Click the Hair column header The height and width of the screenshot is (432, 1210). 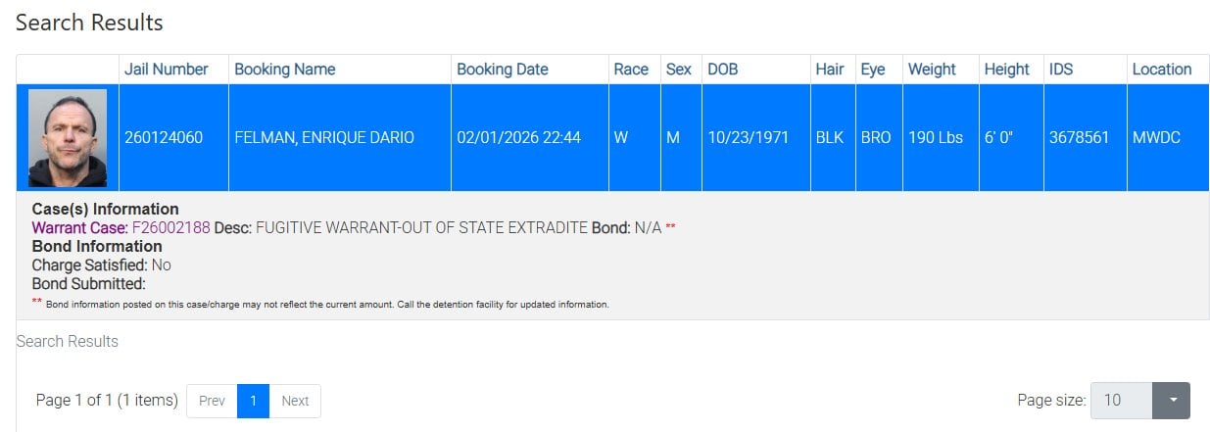click(x=830, y=70)
